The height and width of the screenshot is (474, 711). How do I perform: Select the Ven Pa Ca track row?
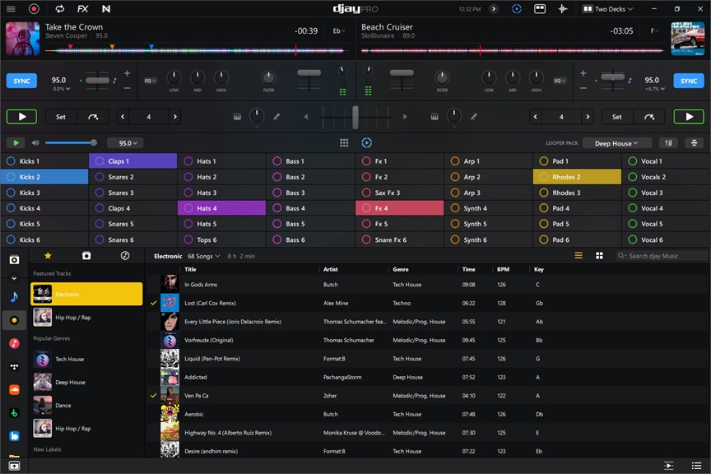point(426,396)
